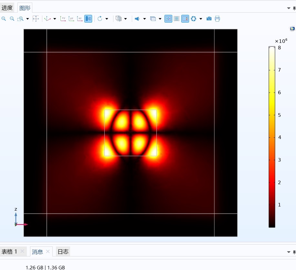The width and height of the screenshot is (296, 270).
Task: Click the central square in the field plot
Action: point(131,133)
